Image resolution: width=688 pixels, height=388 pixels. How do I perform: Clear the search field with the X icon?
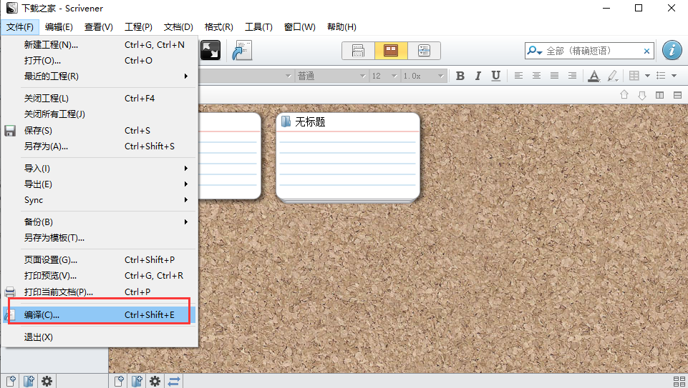point(646,51)
